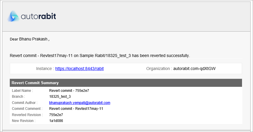
Task: Click the Revert Commit Summary header bar
Action: click(126, 83)
